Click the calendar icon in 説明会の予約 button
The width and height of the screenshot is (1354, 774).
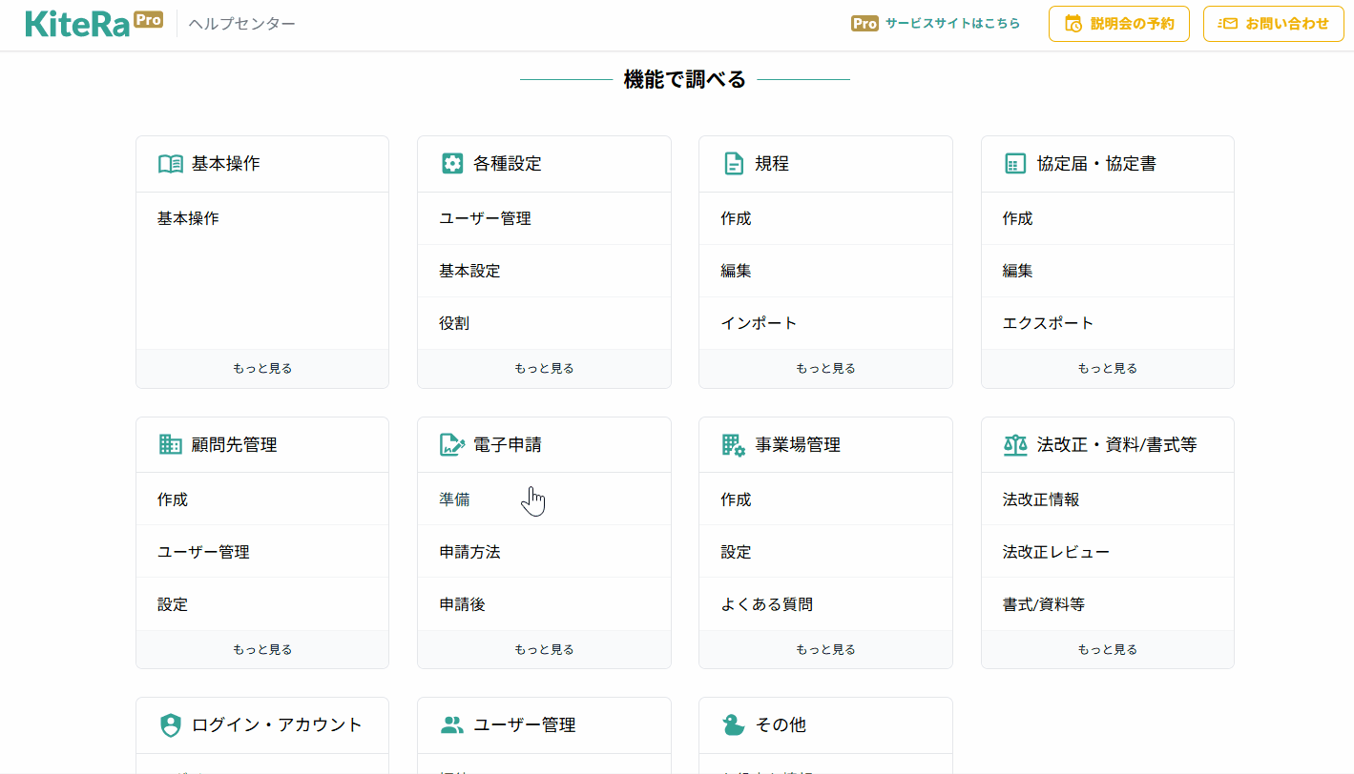click(x=1073, y=24)
